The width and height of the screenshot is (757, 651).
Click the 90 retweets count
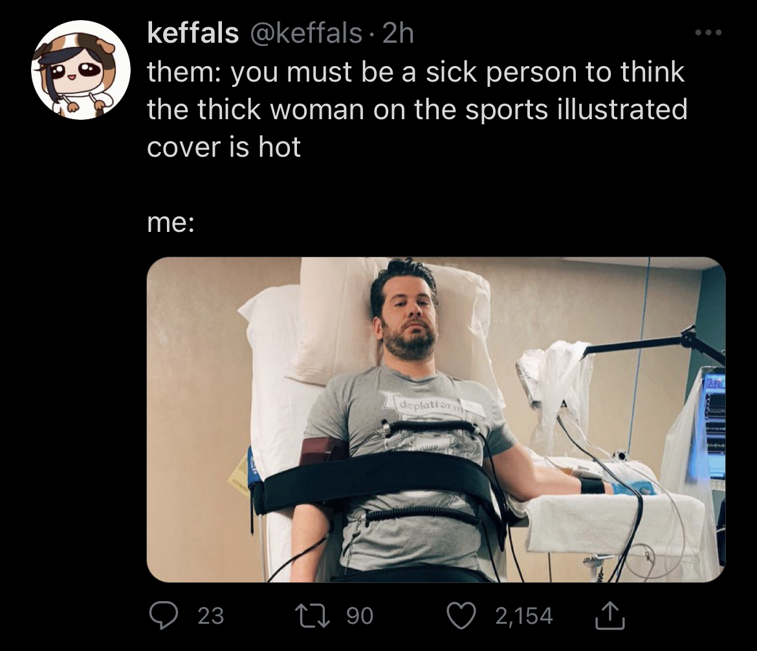pyautogui.click(x=360, y=616)
